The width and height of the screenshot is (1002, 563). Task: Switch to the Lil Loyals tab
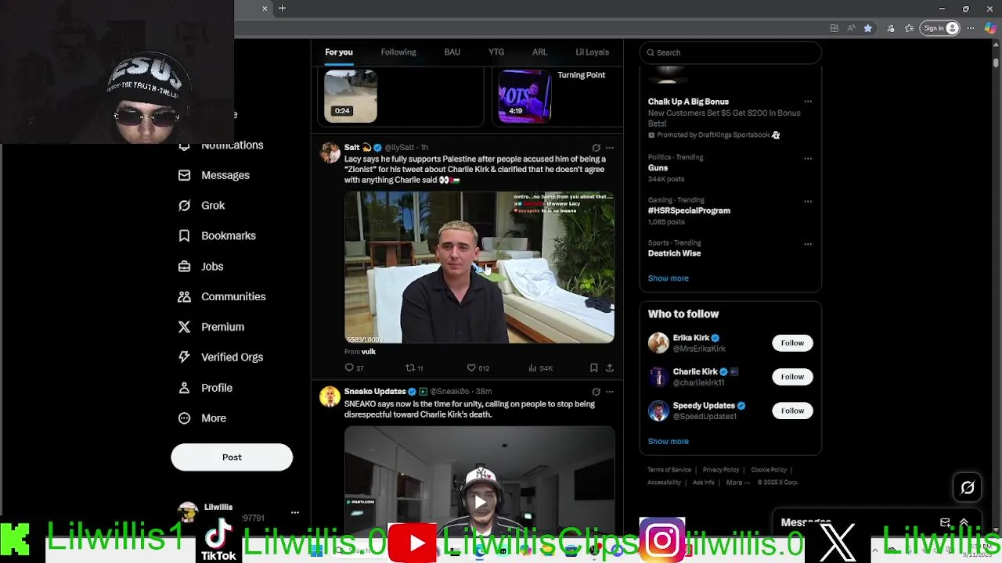point(592,52)
